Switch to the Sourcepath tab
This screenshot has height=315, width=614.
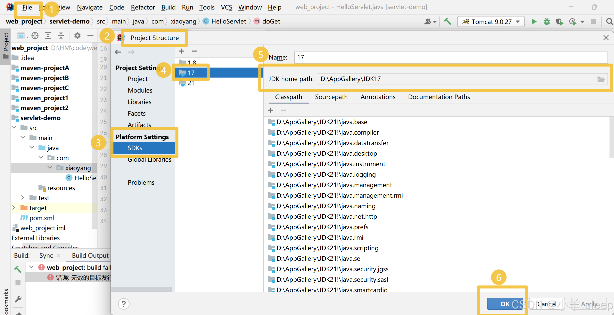(x=331, y=97)
